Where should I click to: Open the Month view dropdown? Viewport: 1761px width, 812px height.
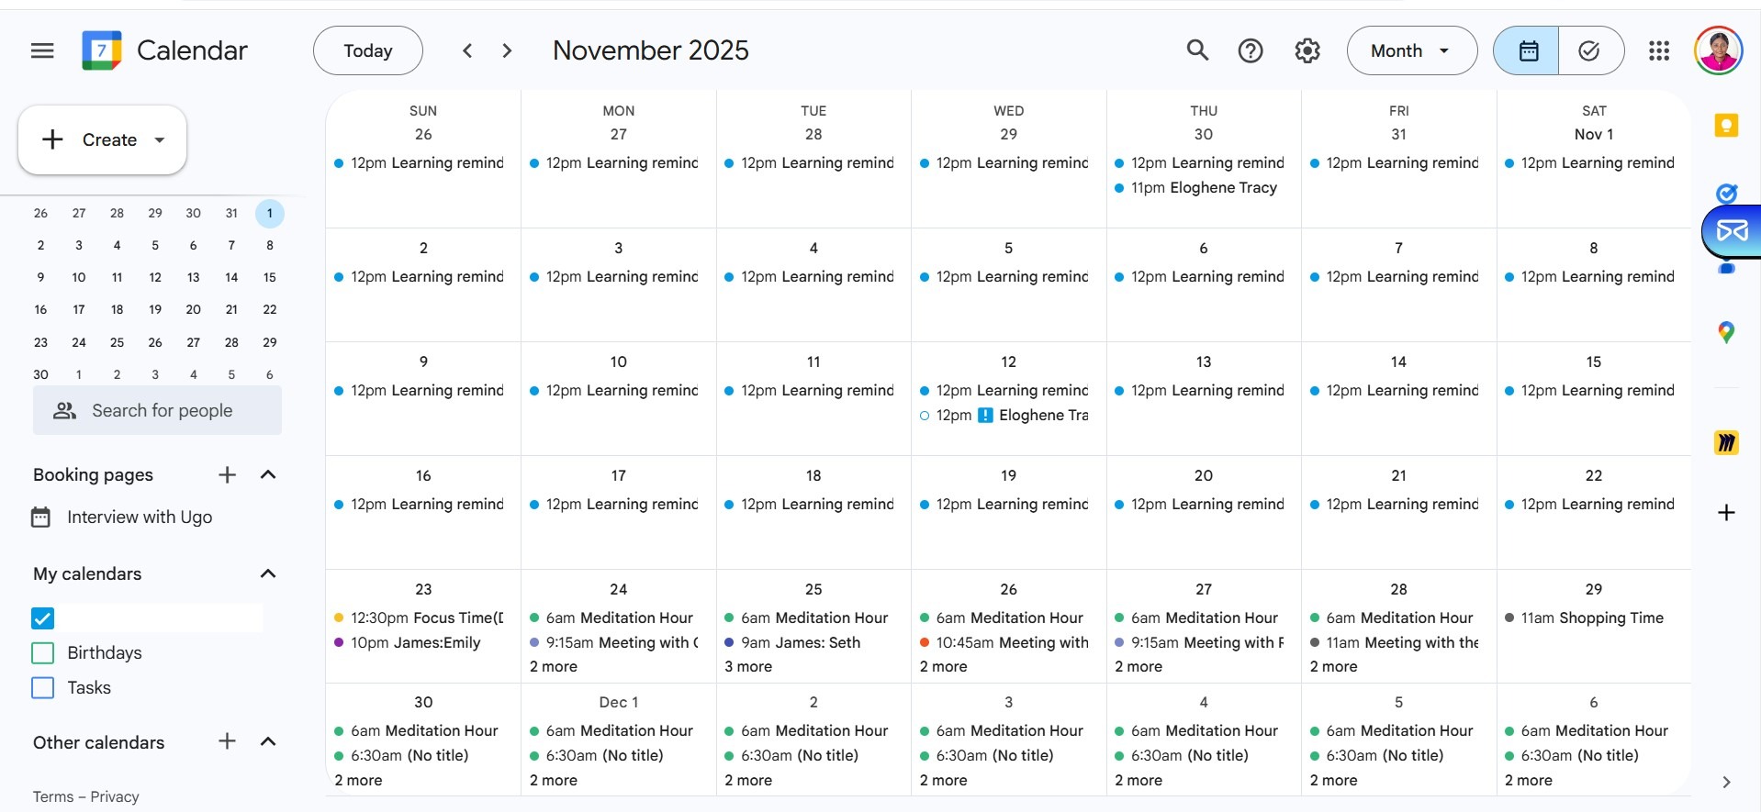[x=1411, y=50]
